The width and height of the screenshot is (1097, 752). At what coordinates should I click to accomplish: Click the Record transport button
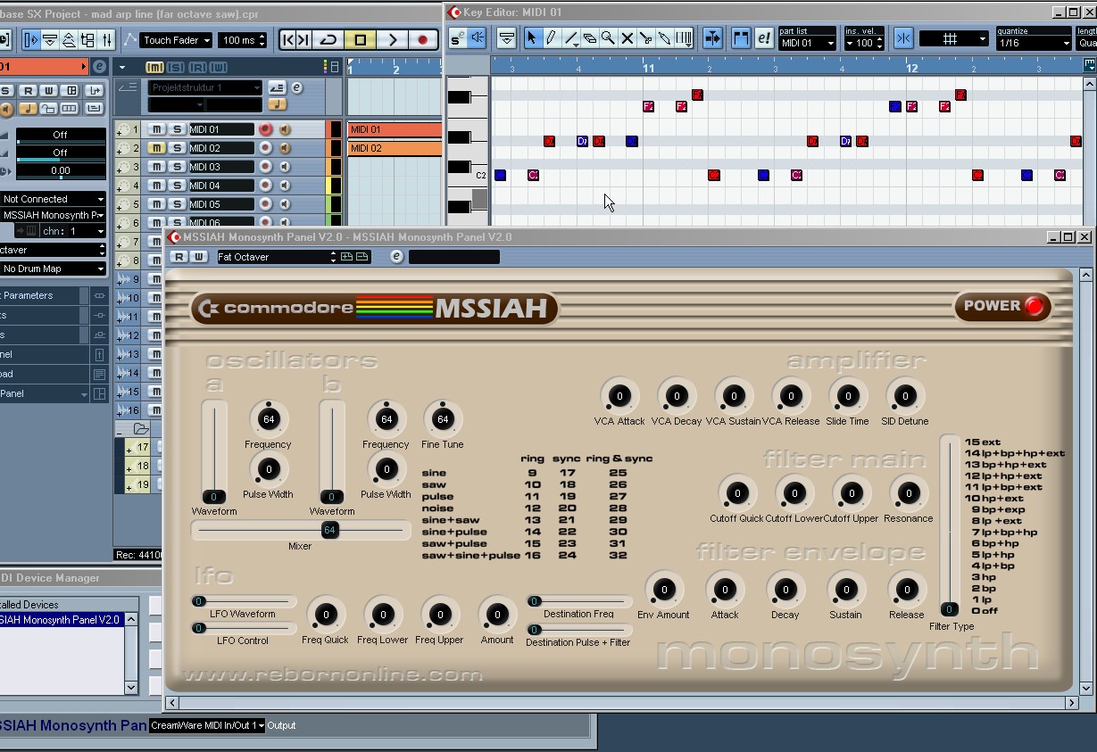tap(423, 40)
